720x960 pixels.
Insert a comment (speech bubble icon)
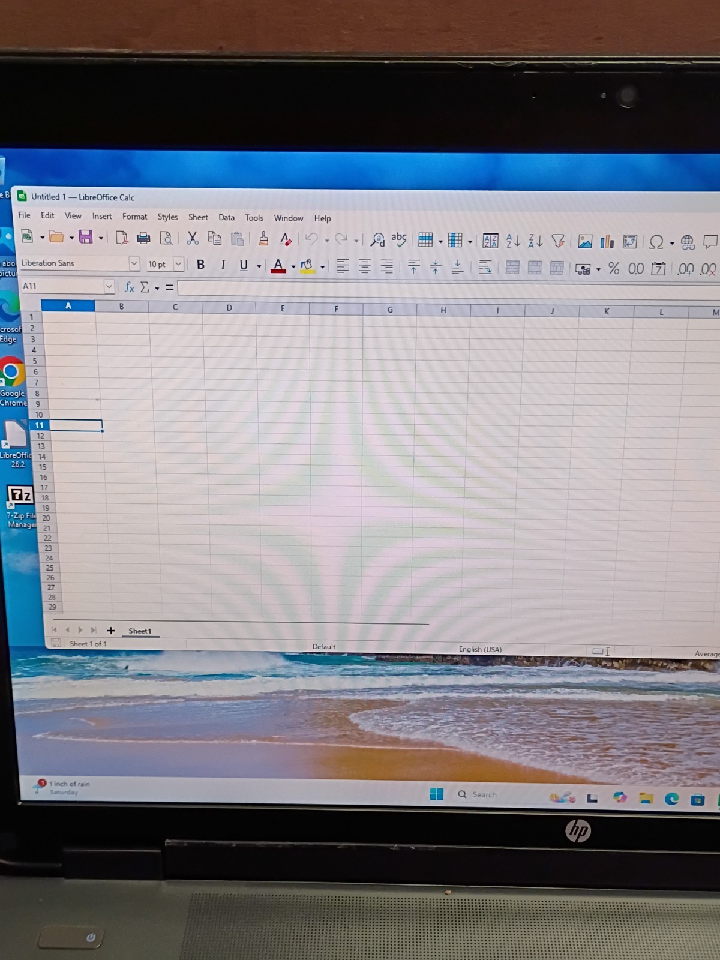click(710, 242)
